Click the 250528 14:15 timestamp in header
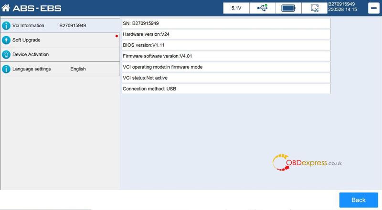382x210 pixels. tap(342, 10)
